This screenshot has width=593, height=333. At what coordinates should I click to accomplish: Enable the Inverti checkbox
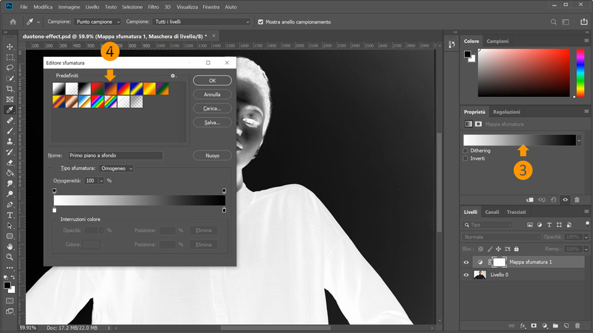(x=466, y=158)
